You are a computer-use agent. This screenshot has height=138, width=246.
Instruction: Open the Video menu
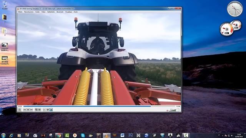[x=43, y=12]
